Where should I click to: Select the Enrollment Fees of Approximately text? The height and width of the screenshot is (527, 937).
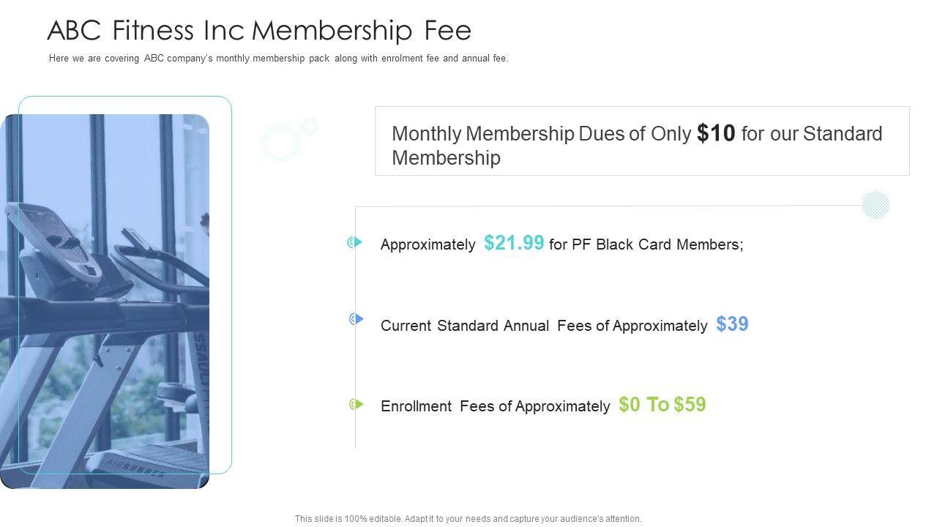(496, 406)
